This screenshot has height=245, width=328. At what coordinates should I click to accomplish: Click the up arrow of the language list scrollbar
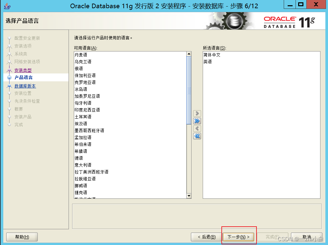[189, 53]
